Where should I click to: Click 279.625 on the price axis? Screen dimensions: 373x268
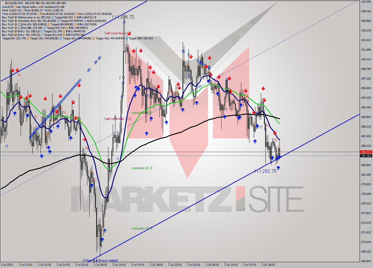366,184
